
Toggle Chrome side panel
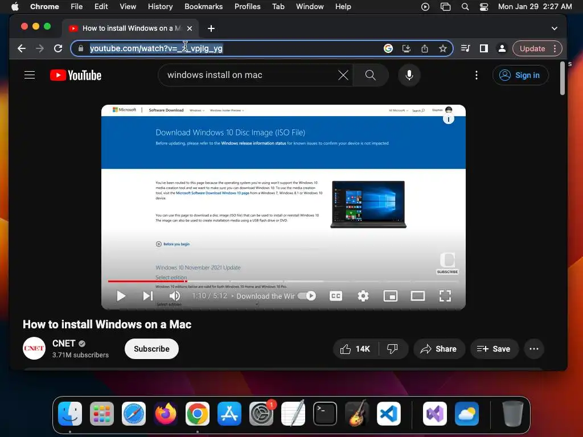pyautogui.click(x=484, y=48)
